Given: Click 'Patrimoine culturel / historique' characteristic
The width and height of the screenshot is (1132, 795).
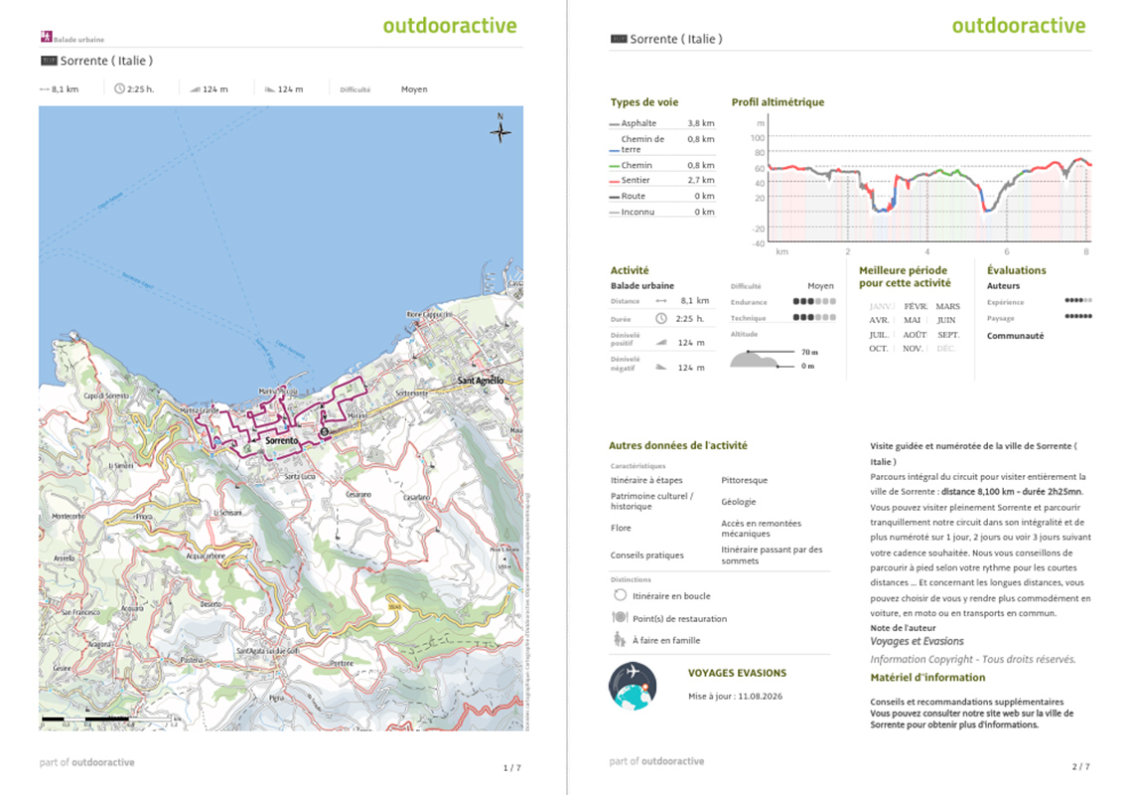Looking at the screenshot, I should point(652,501).
